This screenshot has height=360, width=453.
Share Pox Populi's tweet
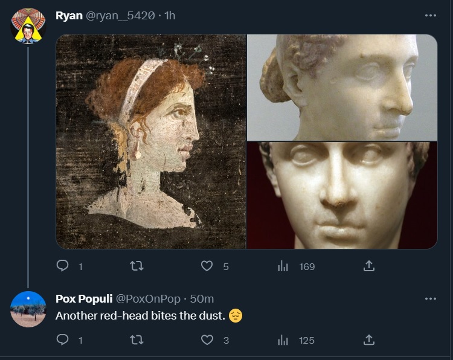[x=369, y=340]
